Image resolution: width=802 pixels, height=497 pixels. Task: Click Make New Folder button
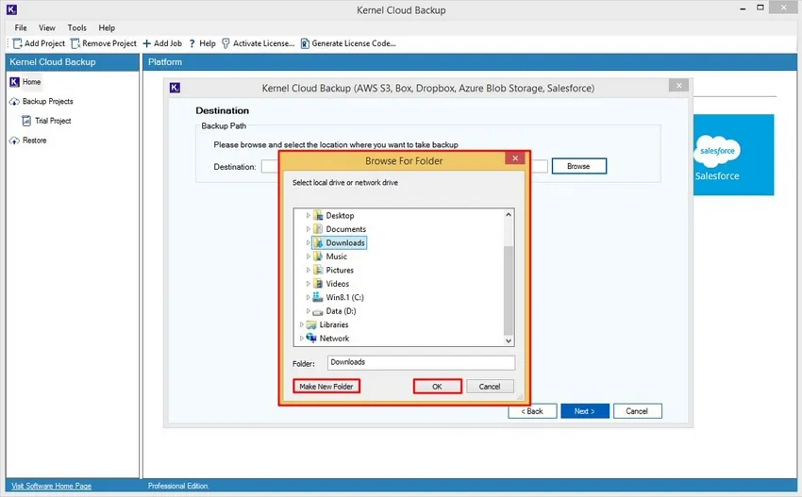click(x=326, y=387)
